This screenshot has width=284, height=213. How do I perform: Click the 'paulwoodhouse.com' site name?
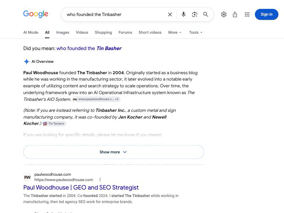pos(53,174)
